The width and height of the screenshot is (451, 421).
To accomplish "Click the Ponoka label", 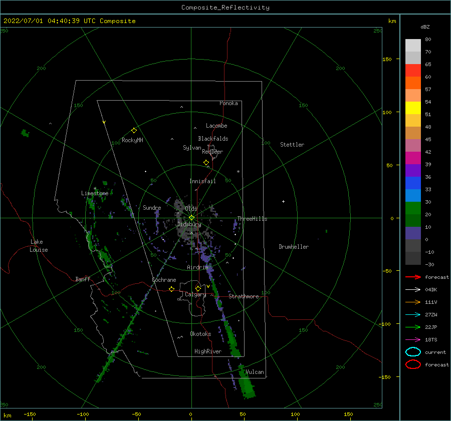I will click(x=229, y=103).
